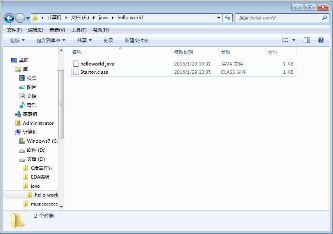
Task: Open the 帮助(H) menu
Action: 101,30
